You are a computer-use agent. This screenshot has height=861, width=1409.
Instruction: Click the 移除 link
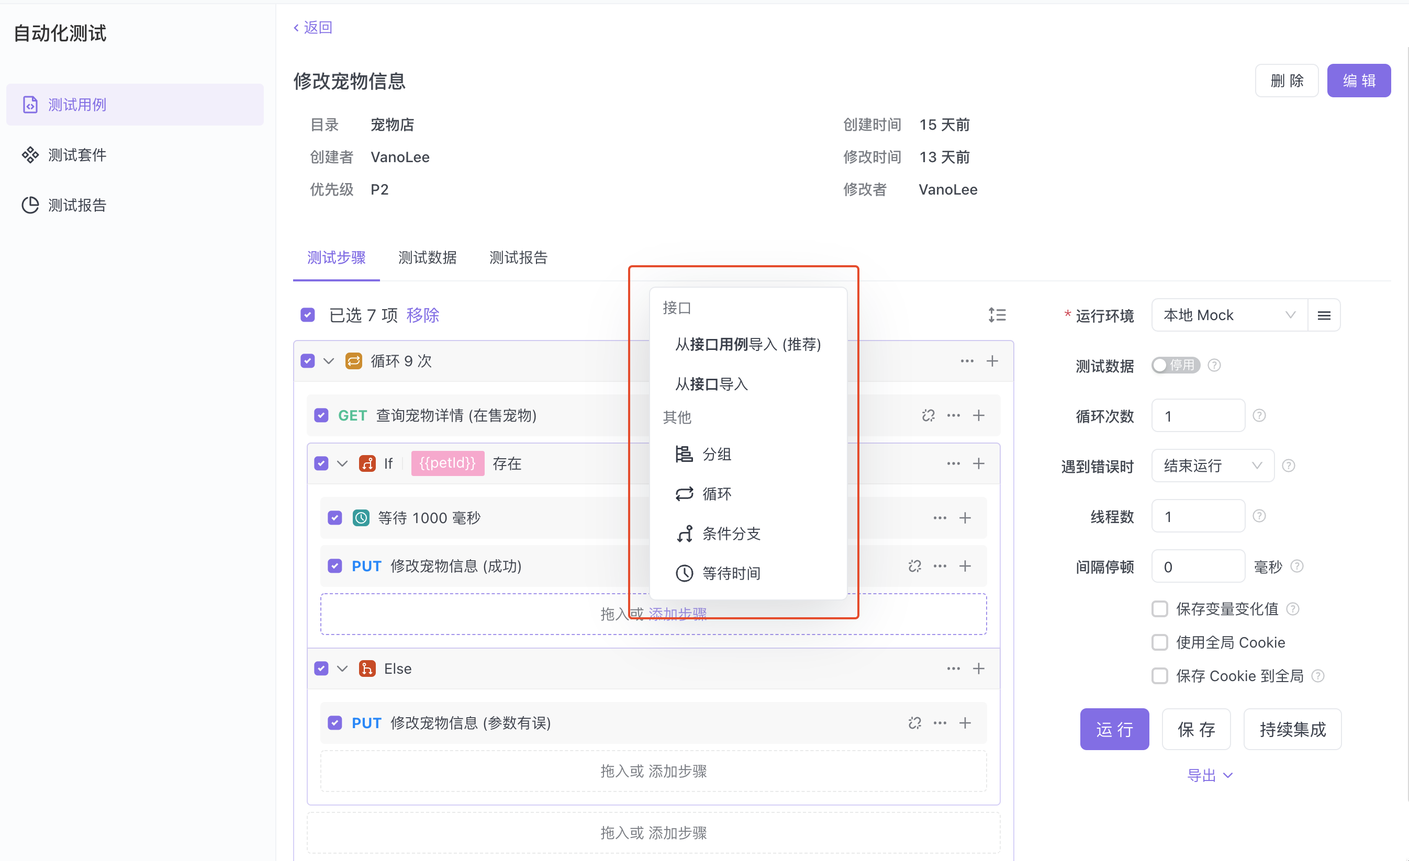pos(422,315)
